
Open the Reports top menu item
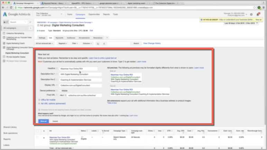pyautogui.click(x=106, y=14)
